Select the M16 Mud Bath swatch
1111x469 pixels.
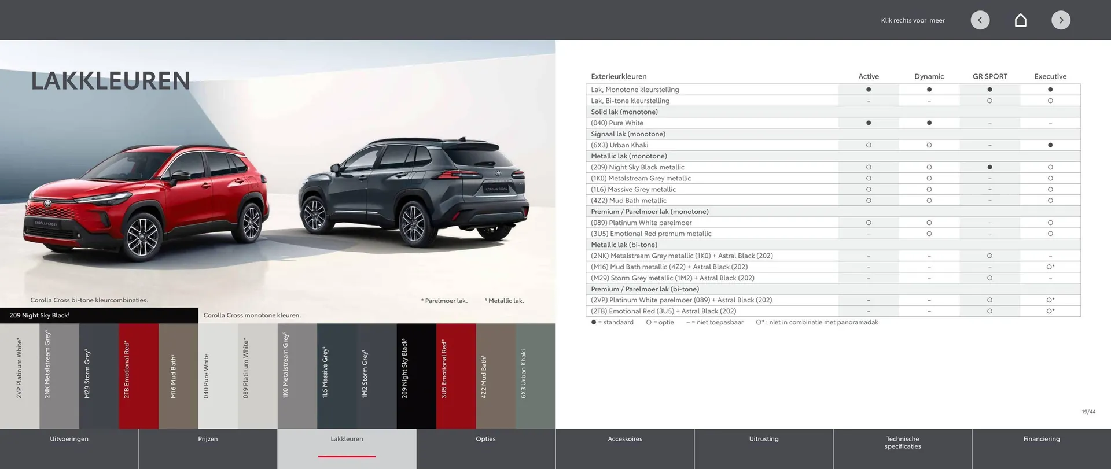[178, 376]
